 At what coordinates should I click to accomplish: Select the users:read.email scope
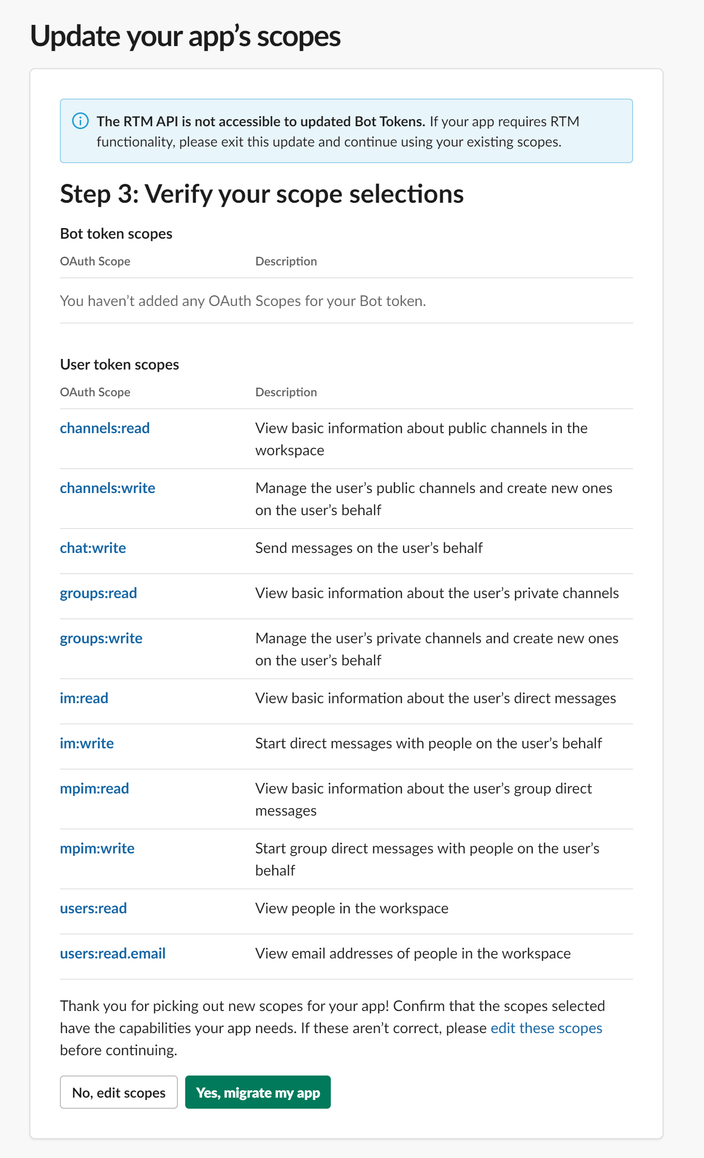point(112,953)
